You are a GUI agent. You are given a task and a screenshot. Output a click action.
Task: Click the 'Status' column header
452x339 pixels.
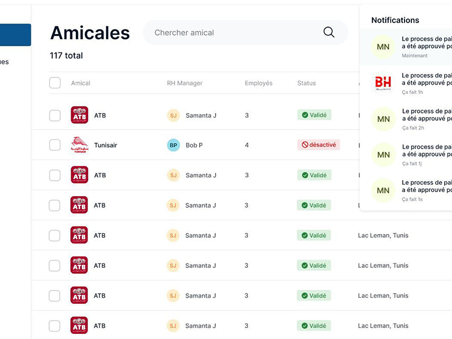306,83
